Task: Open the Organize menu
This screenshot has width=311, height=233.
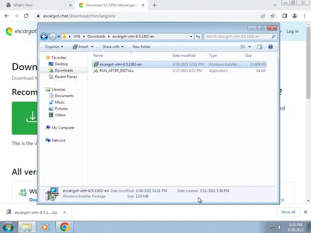Action: [54, 47]
